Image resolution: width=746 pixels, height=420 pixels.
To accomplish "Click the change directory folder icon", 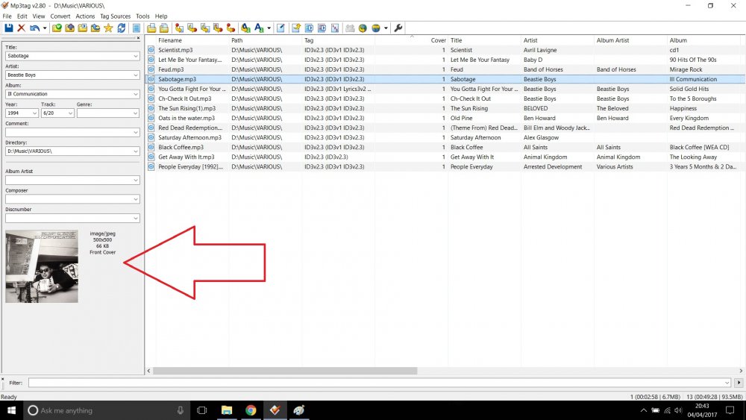I will tap(57, 28).
